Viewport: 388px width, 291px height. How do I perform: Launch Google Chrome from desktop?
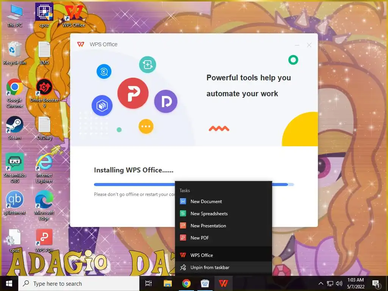coord(15,93)
